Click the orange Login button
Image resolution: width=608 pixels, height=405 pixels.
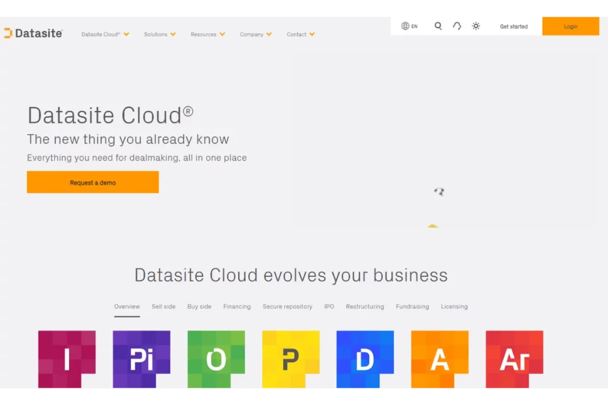pyautogui.click(x=571, y=26)
